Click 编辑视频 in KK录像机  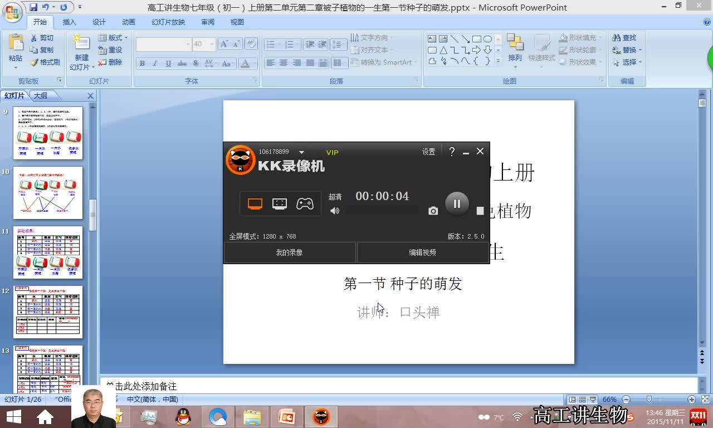[x=422, y=252]
